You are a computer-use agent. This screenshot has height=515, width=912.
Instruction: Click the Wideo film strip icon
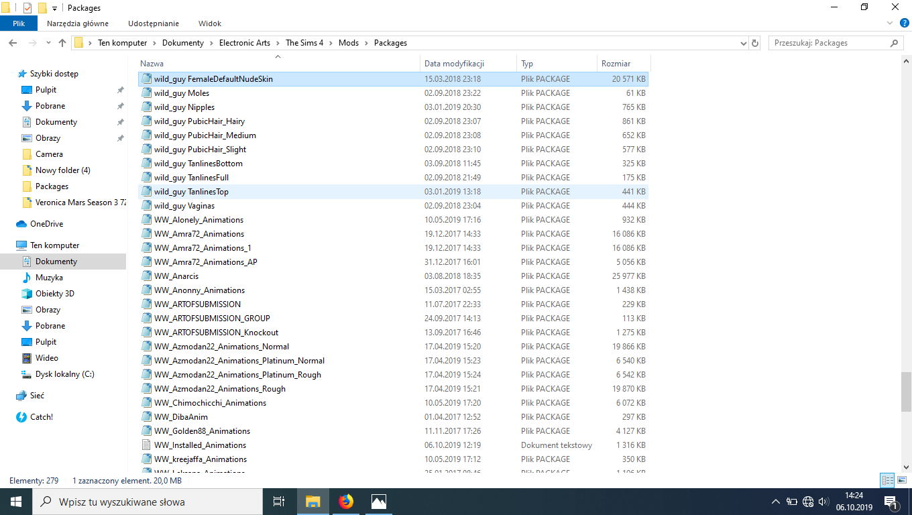(x=27, y=358)
